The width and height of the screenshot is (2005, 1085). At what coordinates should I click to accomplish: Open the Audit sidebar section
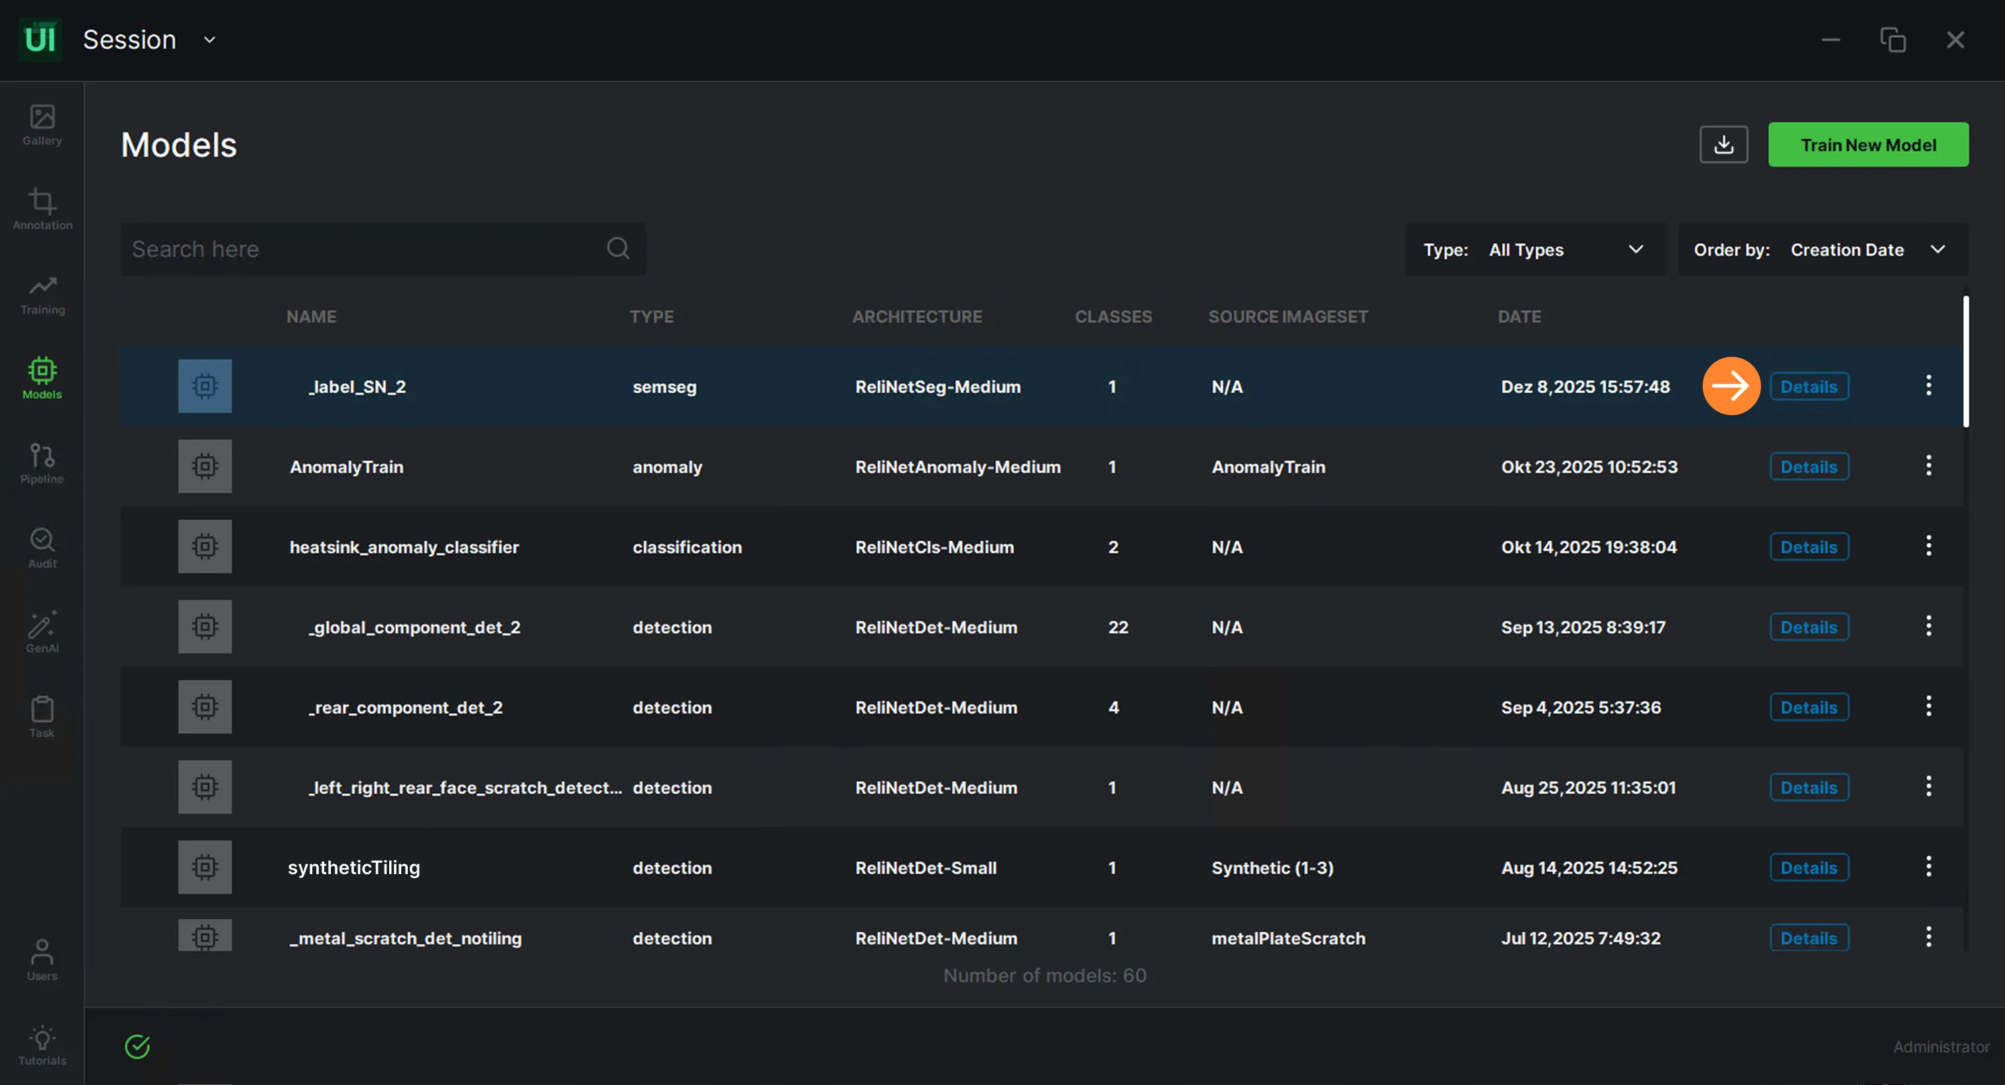coord(42,548)
